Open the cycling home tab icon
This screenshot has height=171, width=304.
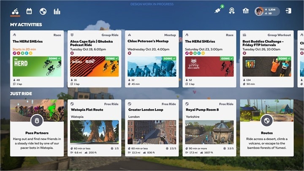pyautogui.click(x=15, y=11)
